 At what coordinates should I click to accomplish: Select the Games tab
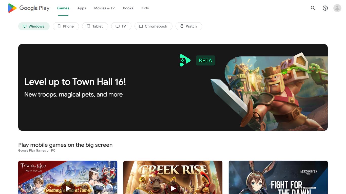pyautogui.click(x=63, y=8)
